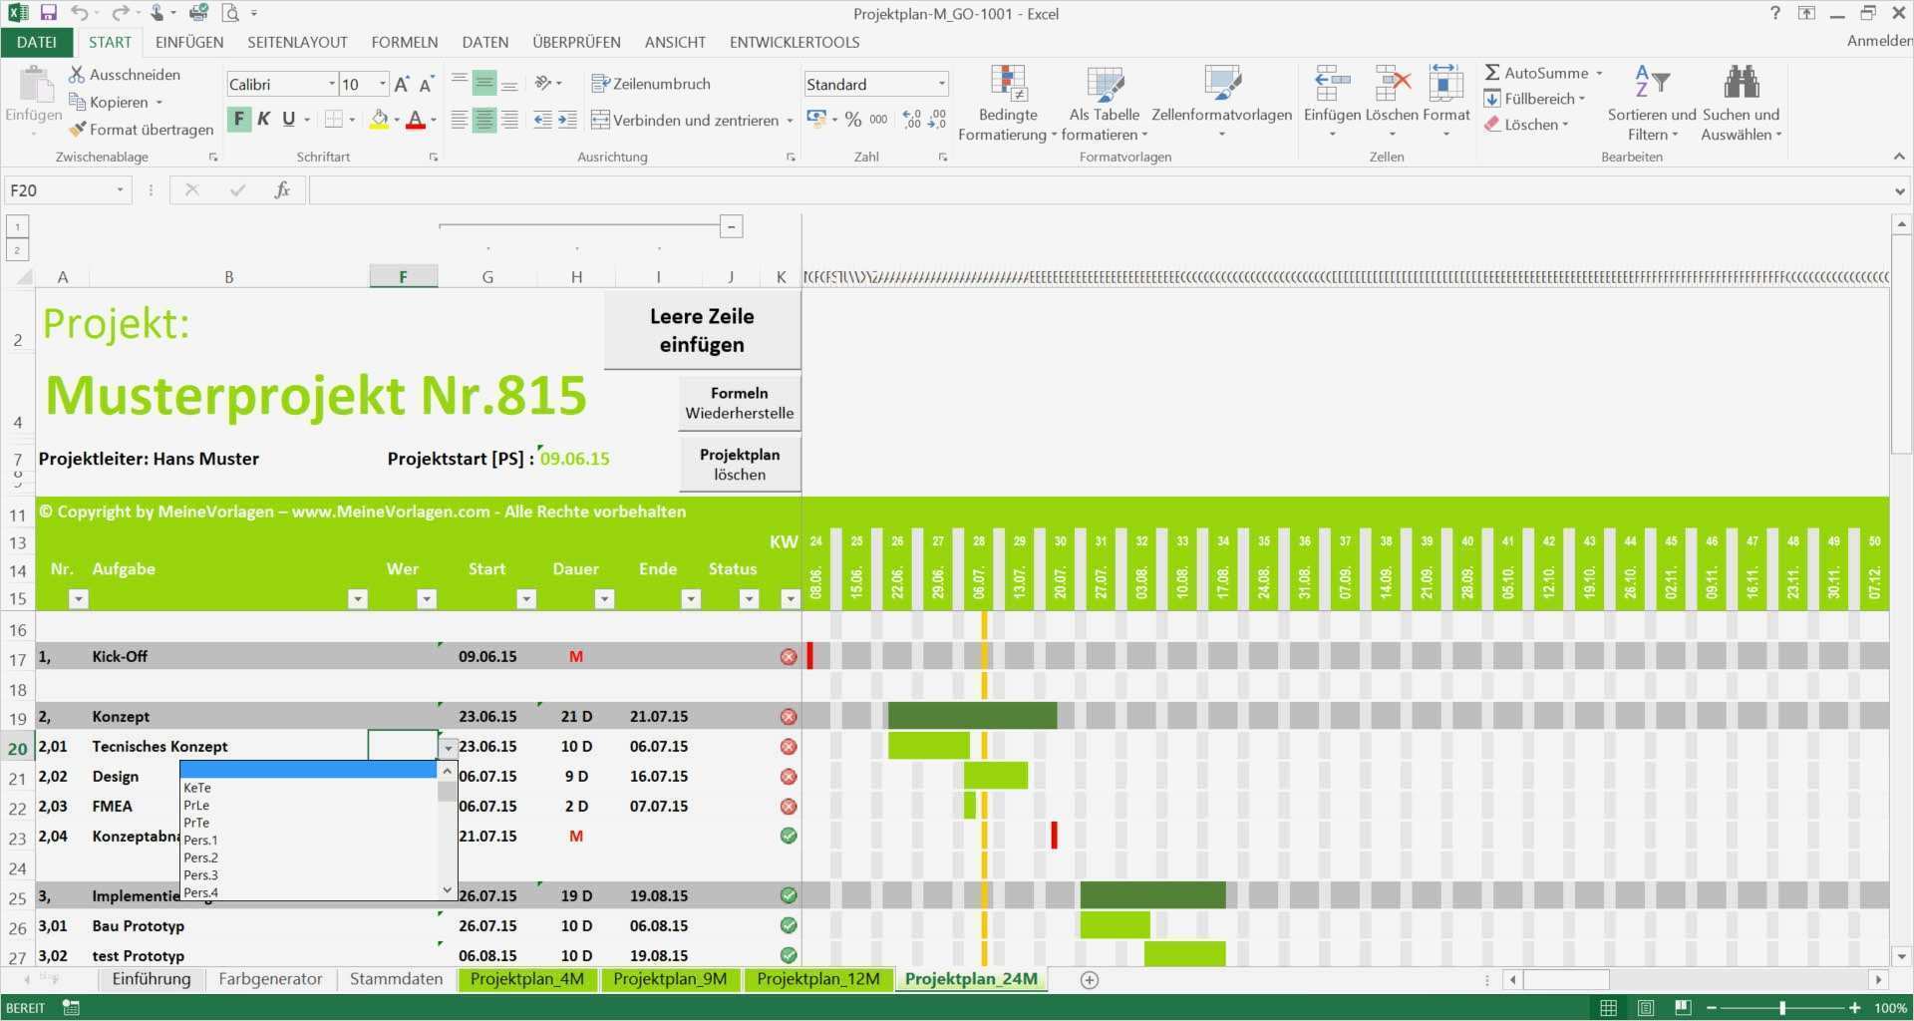Select the Format übertragen (Format Painter) icon
The image size is (1914, 1021).
tap(78, 130)
